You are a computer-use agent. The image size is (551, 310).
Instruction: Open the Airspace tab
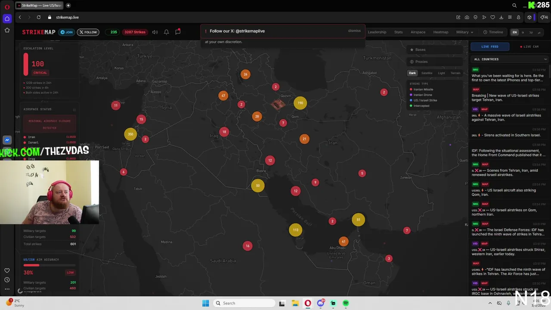click(418, 32)
